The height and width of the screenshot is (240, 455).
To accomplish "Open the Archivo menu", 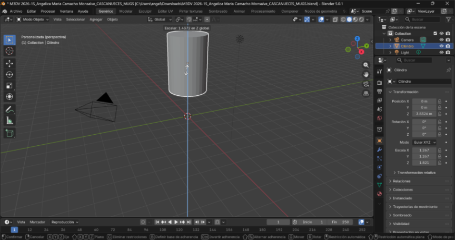I will pos(16,11).
